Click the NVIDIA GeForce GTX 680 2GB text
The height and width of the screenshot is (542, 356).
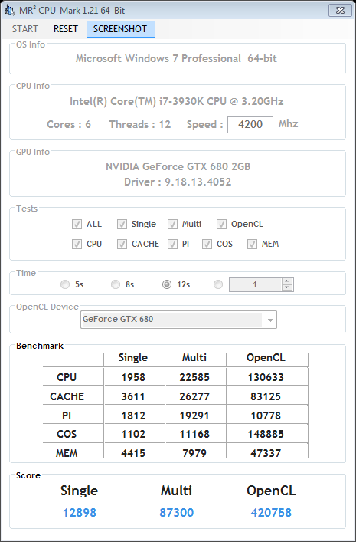[178, 166]
